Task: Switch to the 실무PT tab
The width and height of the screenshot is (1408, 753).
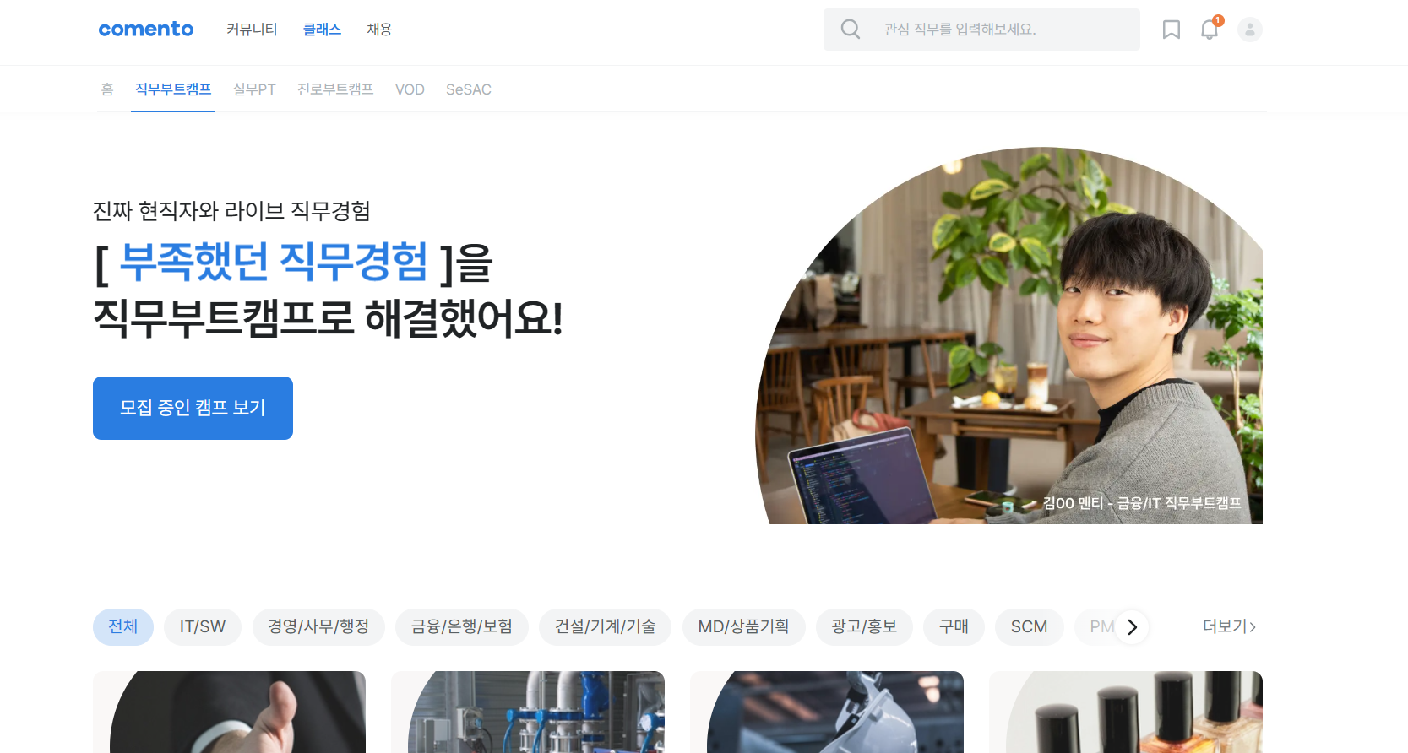Action: (x=254, y=89)
